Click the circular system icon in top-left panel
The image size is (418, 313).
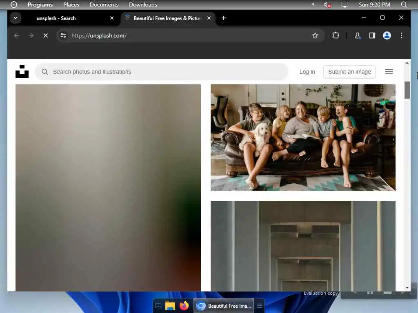(13, 4)
